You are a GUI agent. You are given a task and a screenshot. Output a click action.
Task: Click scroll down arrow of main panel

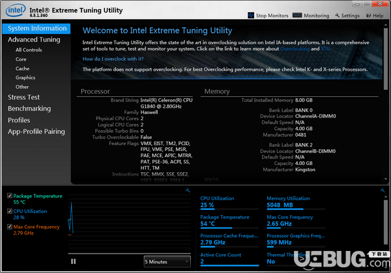pyautogui.click(x=386, y=179)
